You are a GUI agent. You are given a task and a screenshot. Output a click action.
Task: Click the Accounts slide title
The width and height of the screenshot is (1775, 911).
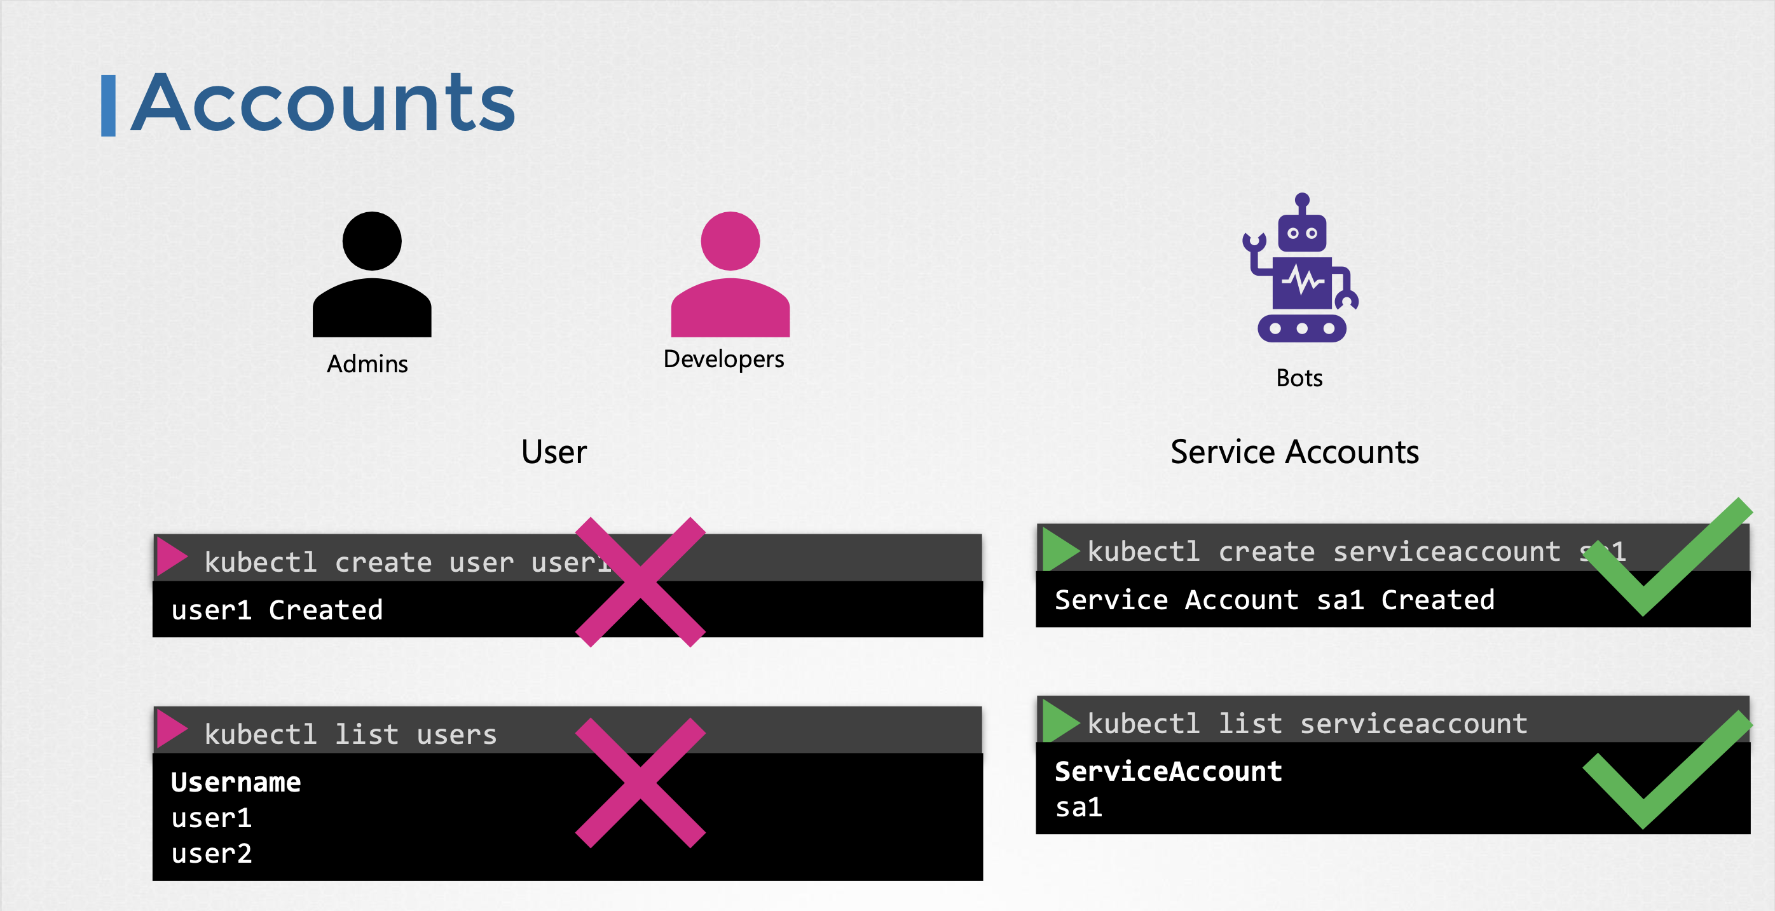323,104
